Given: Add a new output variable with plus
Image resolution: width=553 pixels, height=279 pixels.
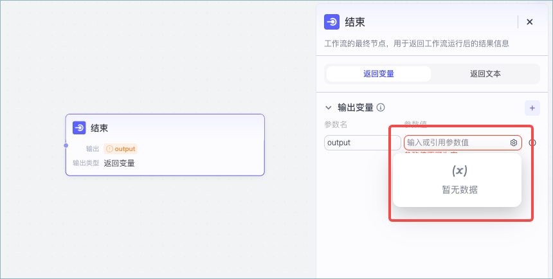Looking at the screenshot, I should (532, 107).
